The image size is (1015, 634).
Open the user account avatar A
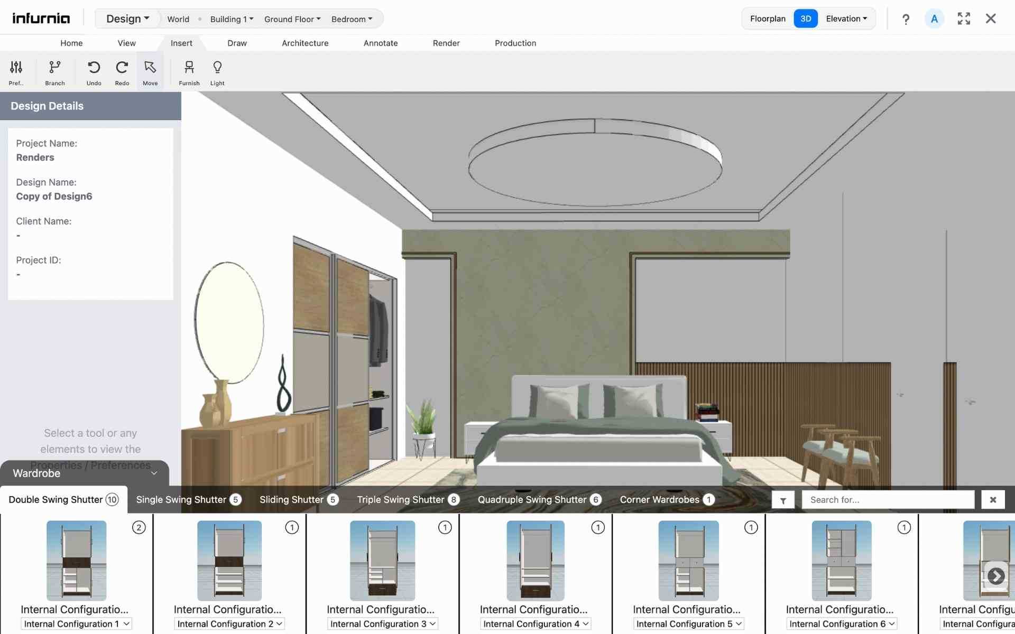point(934,19)
